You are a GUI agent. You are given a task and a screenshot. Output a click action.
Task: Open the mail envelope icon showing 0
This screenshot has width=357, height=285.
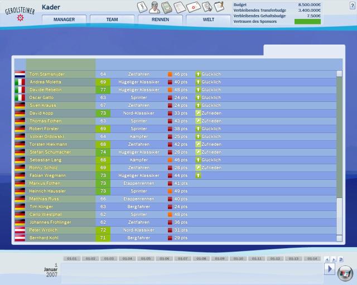pos(194,7)
